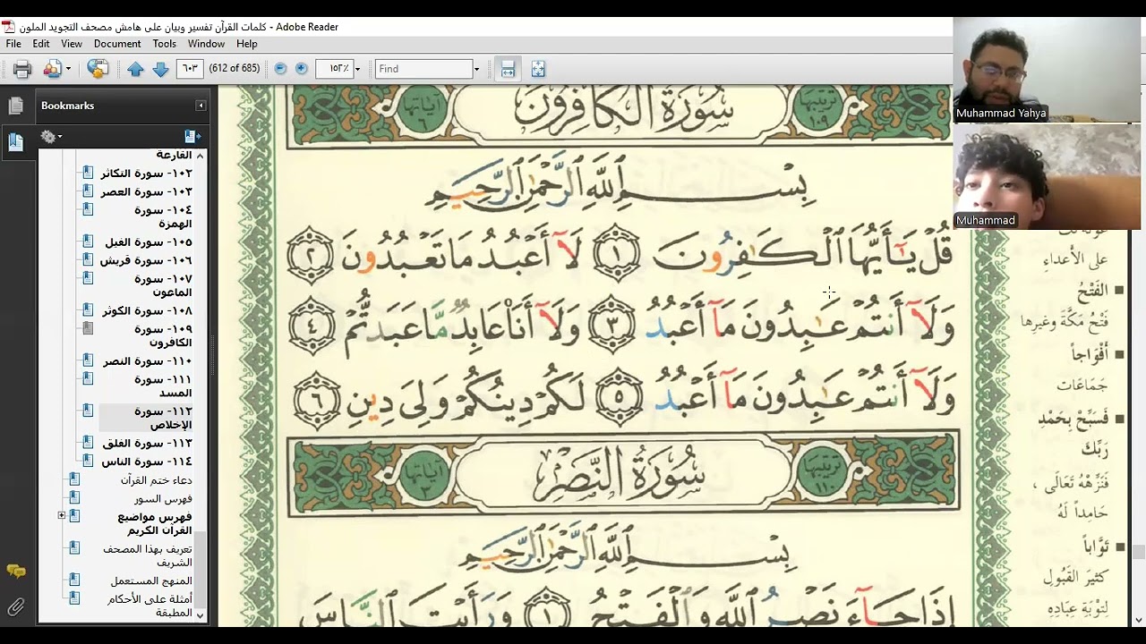Viewport: 1146px width, 644px height.
Task: Open the File menu
Action: coord(13,44)
